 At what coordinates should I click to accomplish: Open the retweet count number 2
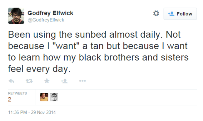pos(10,100)
